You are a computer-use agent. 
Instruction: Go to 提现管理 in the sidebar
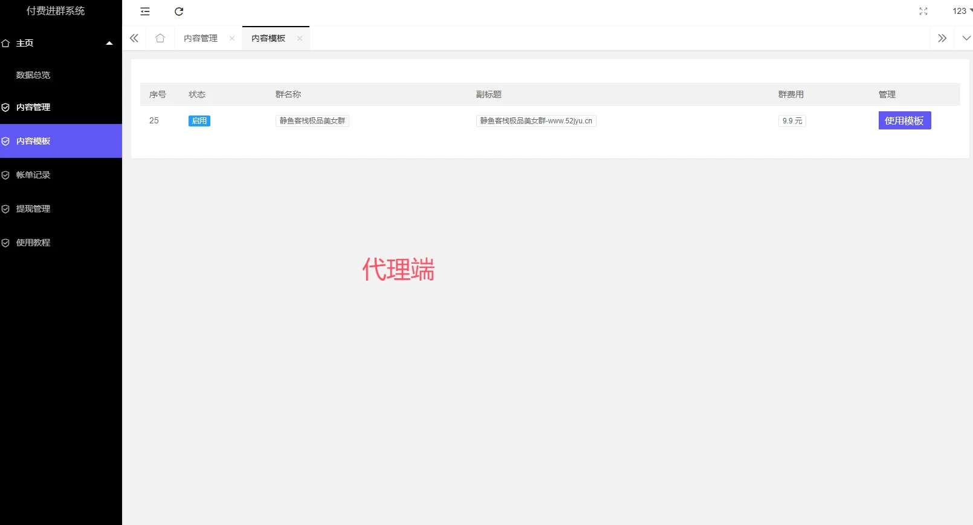pos(33,209)
